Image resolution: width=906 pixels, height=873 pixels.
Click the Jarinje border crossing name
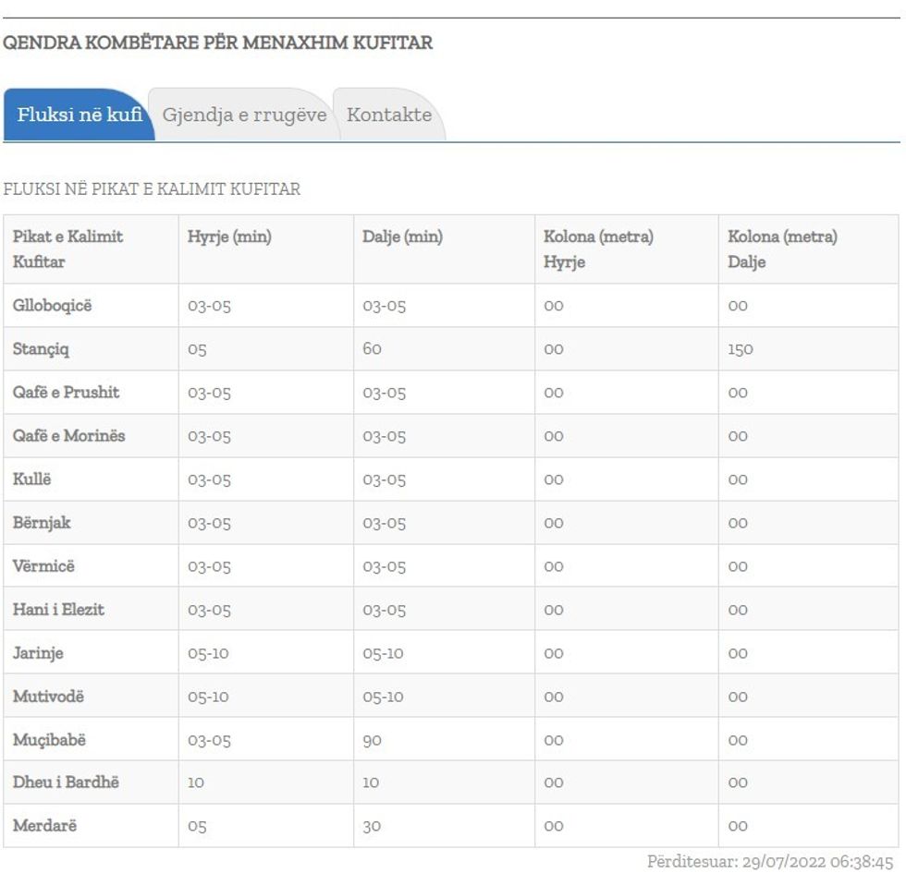click(x=38, y=653)
